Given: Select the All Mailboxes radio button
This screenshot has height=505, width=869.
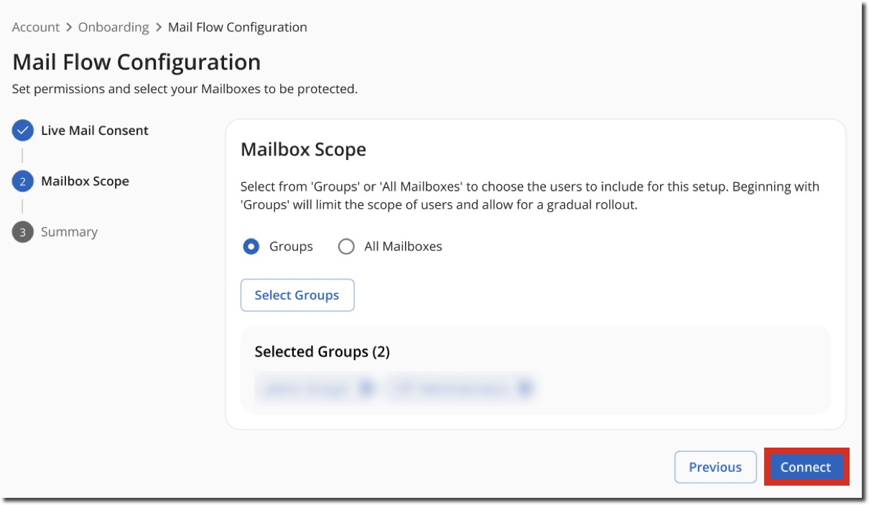Looking at the screenshot, I should pos(347,245).
